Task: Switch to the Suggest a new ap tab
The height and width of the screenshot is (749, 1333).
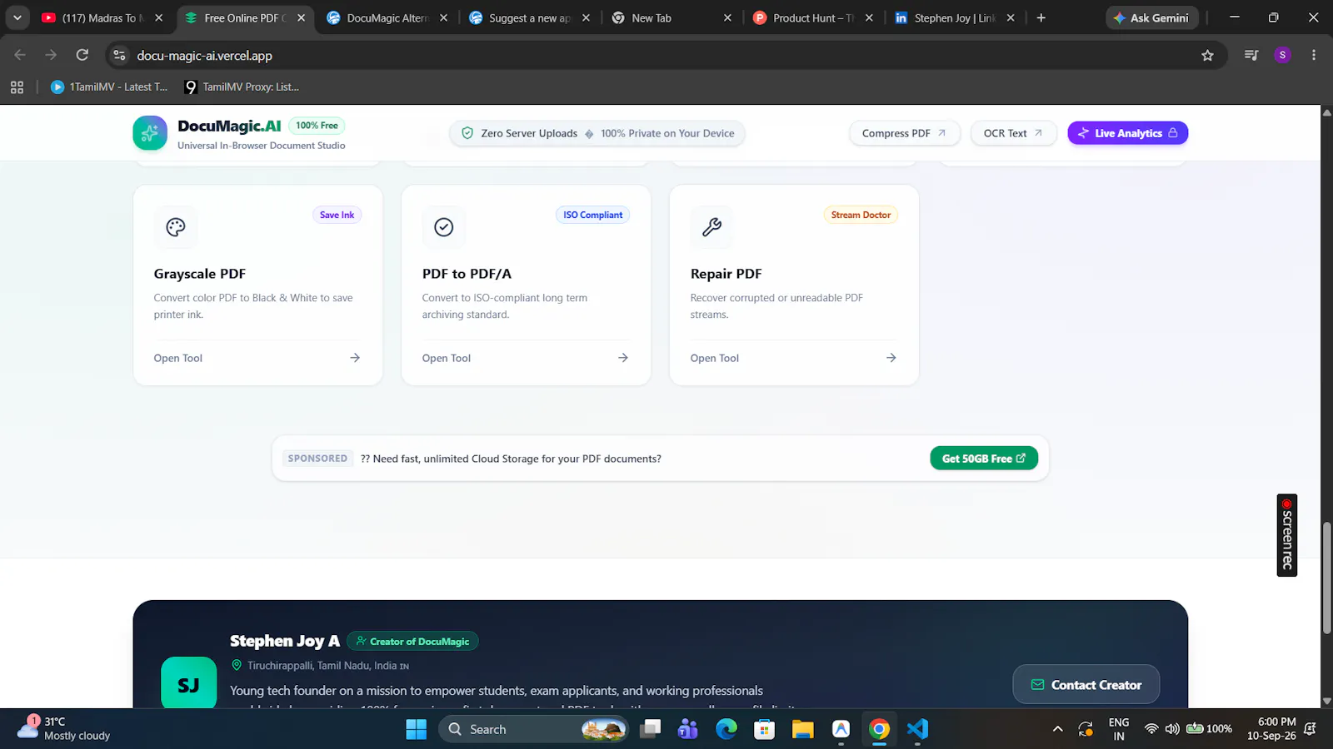Action: click(529, 17)
